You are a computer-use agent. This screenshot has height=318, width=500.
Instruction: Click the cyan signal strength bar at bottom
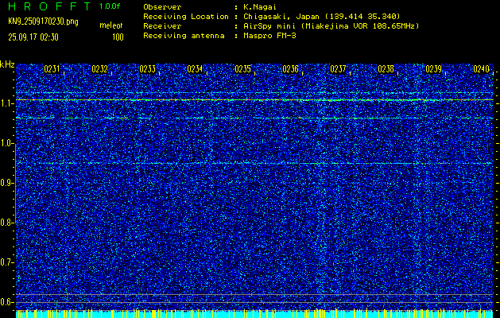pyautogui.click(x=254, y=314)
